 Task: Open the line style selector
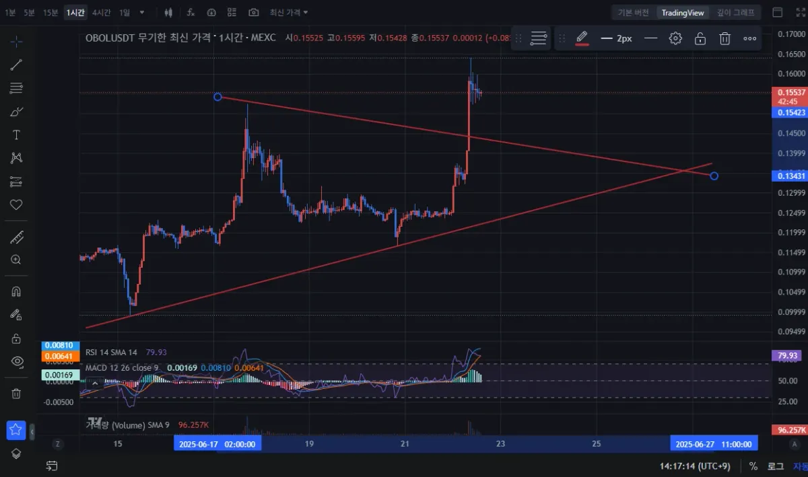(650, 38)
